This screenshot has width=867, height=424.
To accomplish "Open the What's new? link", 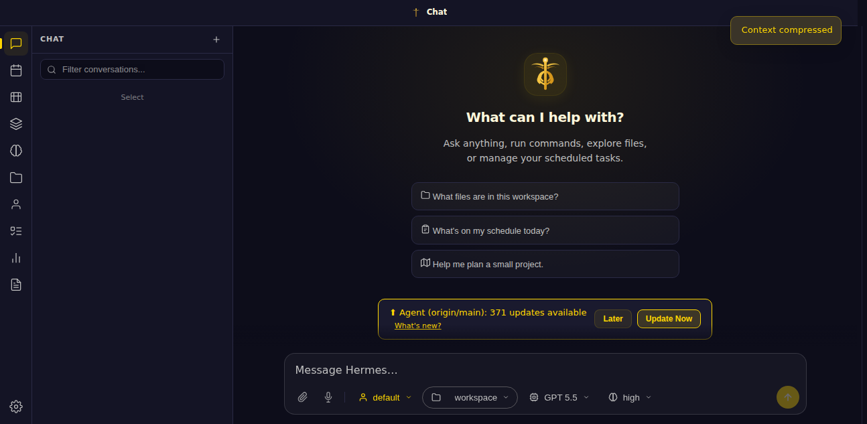I will (x=417, y=326).
